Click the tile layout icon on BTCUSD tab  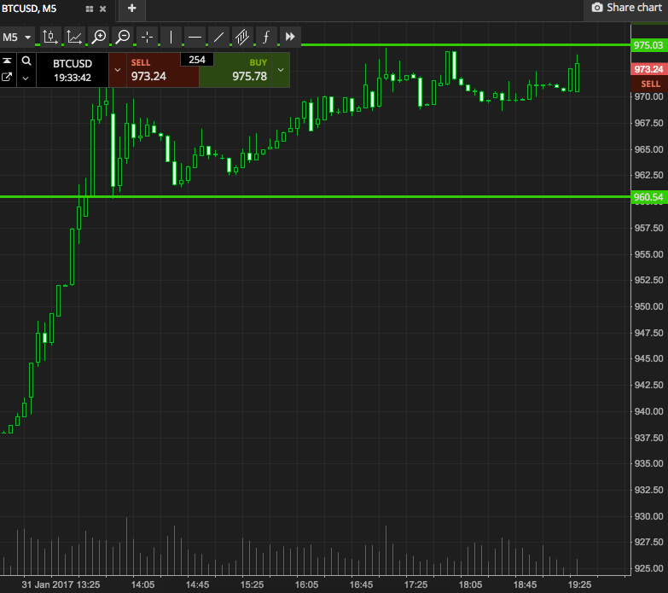[90, 9]
